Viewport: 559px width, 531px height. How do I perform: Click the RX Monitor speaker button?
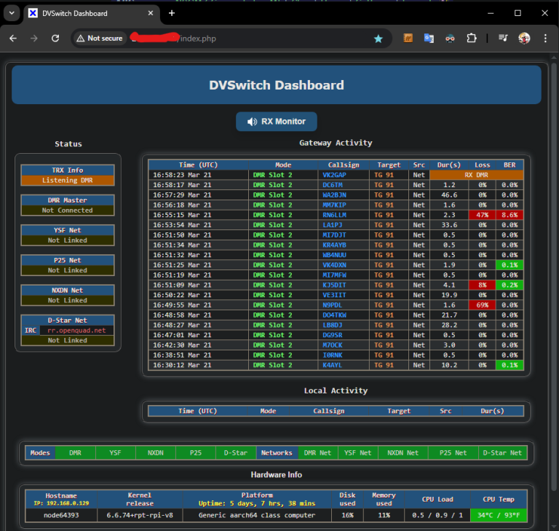pyautogui.click(x=276, y=122)
